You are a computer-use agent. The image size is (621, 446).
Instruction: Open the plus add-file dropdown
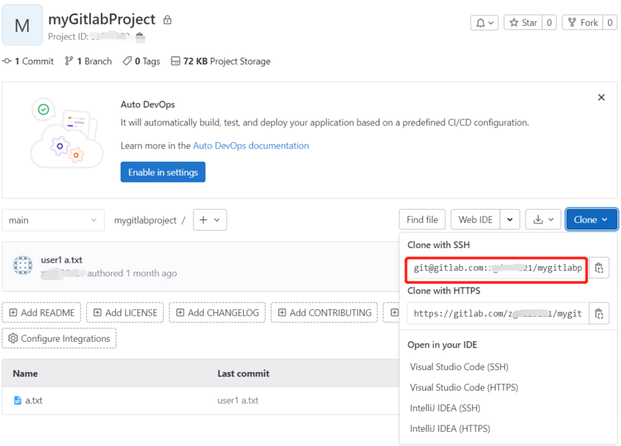click(x=210, y=220)
